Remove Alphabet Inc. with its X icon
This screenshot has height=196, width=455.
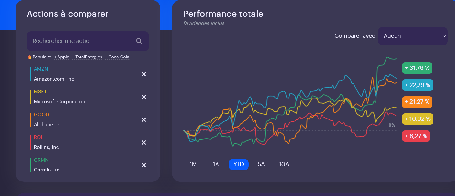[x=144, y=120]
